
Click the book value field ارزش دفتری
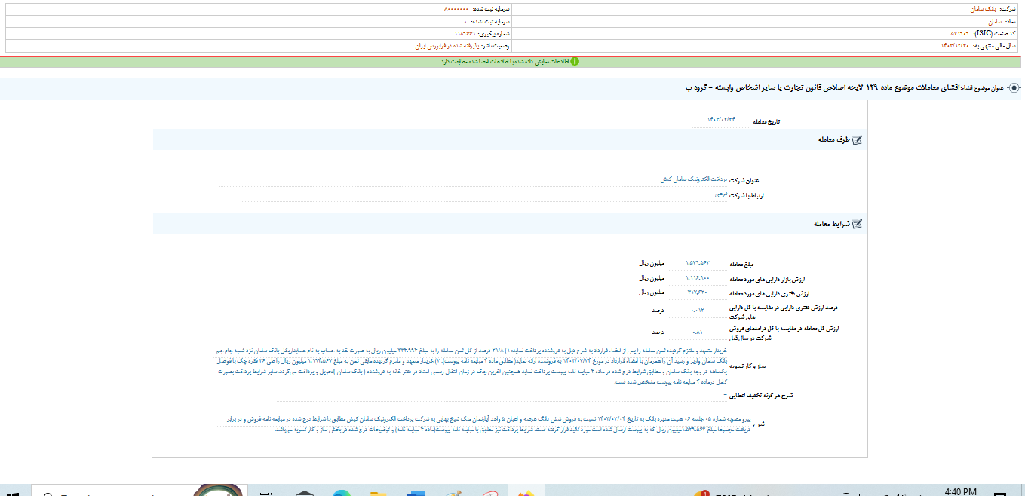point(698,292)
